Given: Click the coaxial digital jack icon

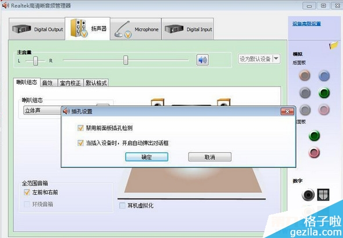Looking at the screenshot, I should coord(308,195).
